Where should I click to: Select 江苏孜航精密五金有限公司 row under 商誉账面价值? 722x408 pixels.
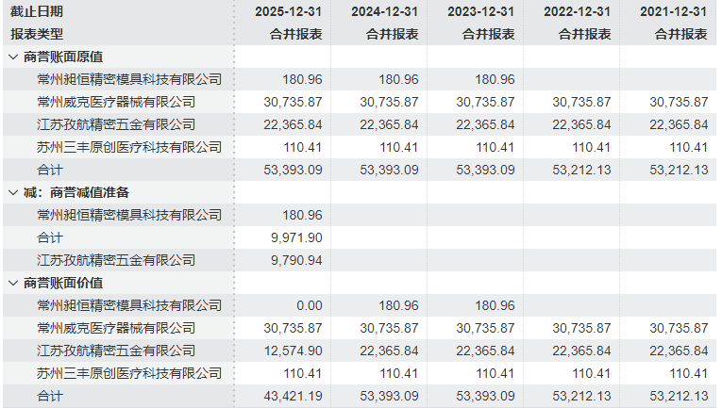pos(360,351)
